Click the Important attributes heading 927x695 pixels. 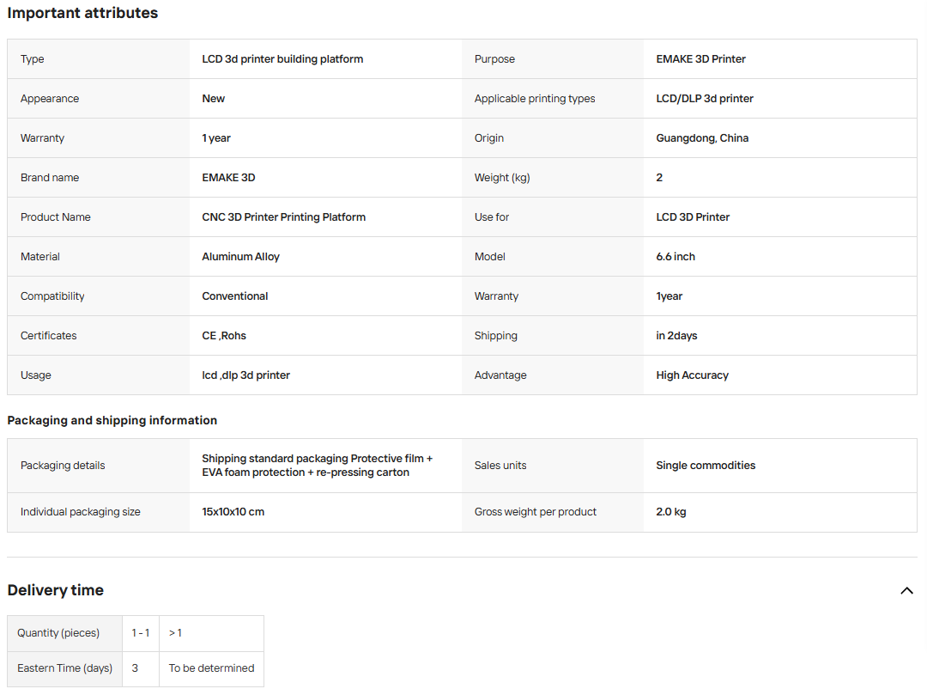pos(82,13)
